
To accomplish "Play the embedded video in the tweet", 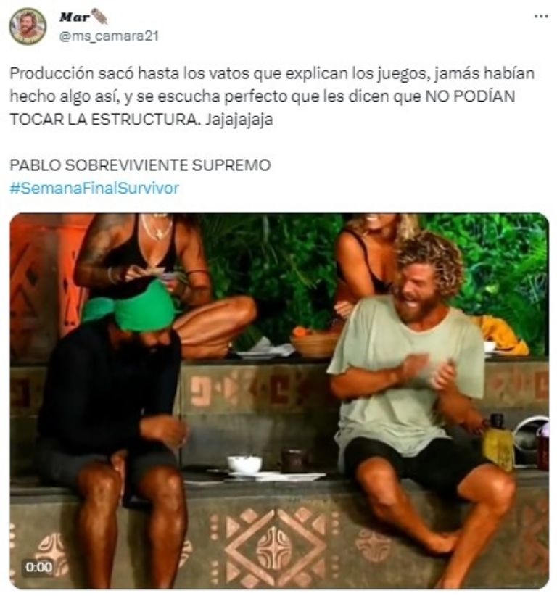I will (279, 401).
